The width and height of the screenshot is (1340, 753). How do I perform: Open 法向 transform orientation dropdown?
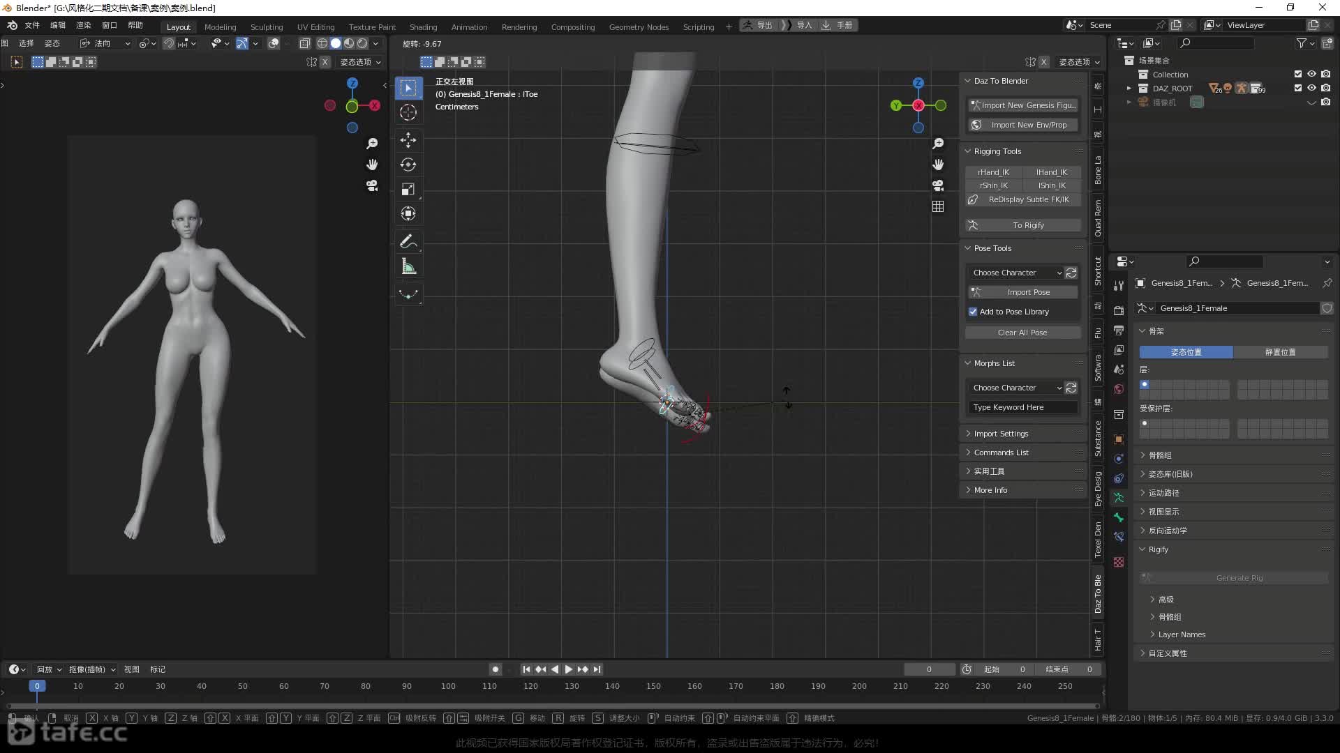(x=105, y=43)
